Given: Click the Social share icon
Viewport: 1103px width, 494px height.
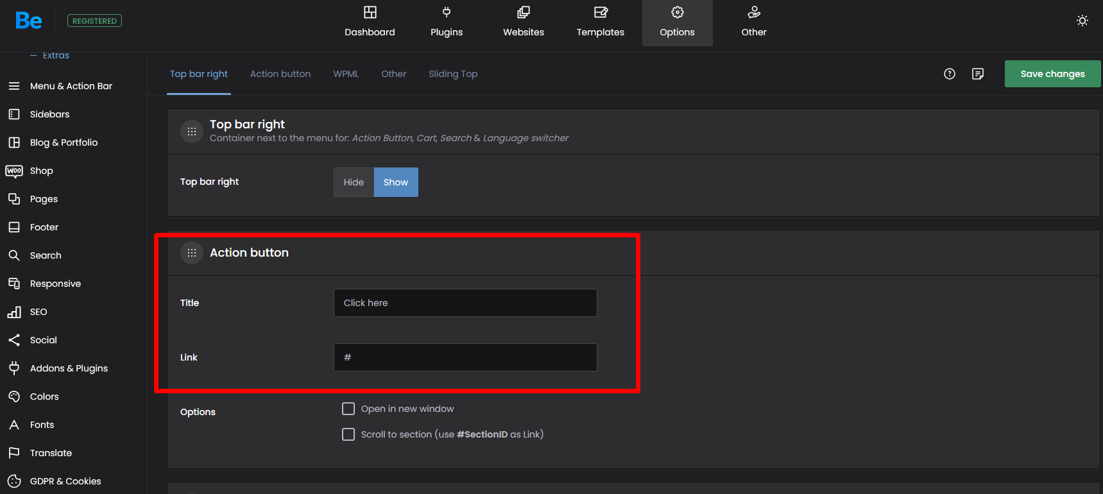Looking at the screenshot, I should tap(14, 340).
